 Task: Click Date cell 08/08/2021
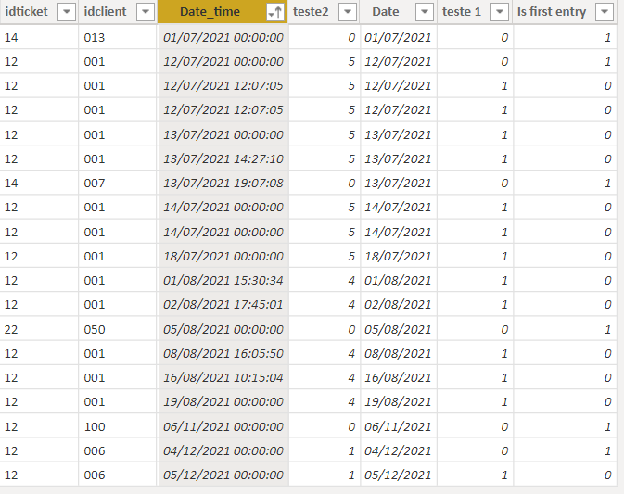pos(398,354)
